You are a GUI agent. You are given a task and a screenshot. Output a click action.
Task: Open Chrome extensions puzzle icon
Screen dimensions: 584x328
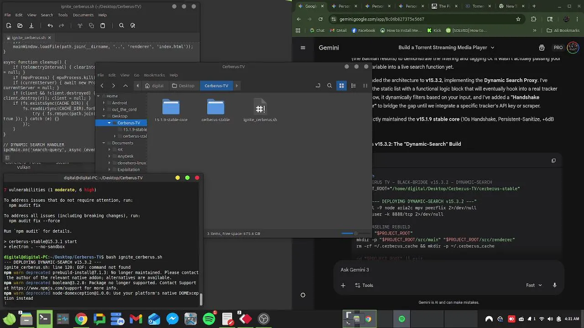534,19
